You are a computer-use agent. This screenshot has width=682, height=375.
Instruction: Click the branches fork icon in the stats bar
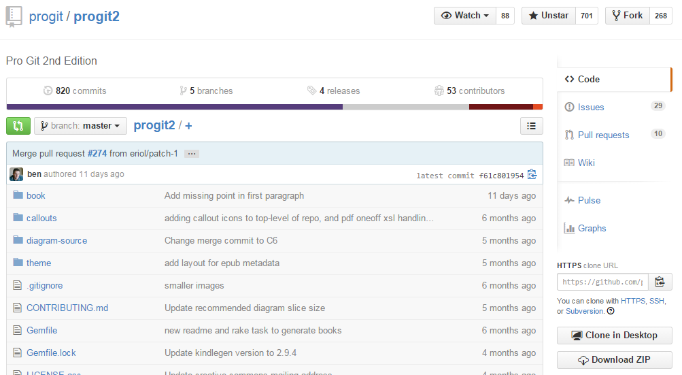pos(183,91)
